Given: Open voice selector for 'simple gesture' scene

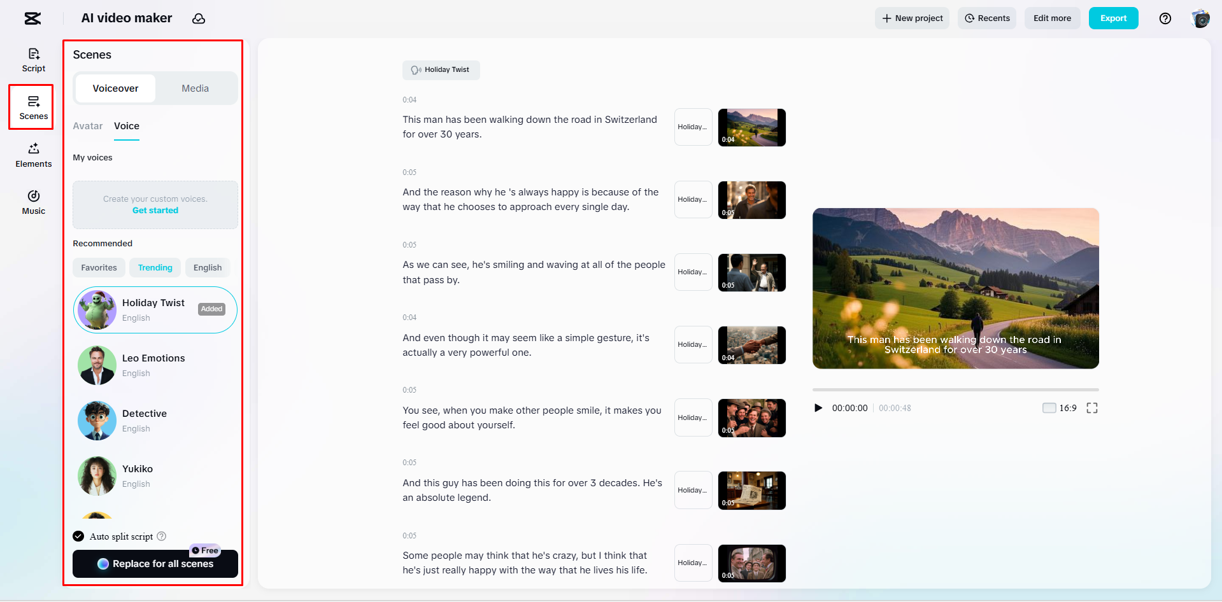Looking at the screenshot, I should tap(693, 345).
